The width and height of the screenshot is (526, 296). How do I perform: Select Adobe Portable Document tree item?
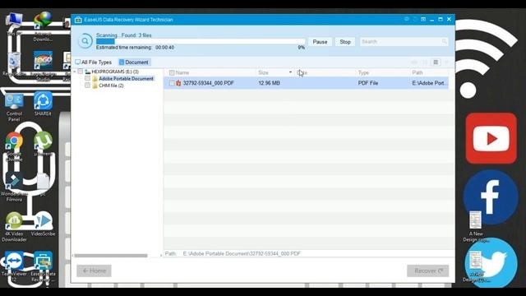tap(126, 79)
